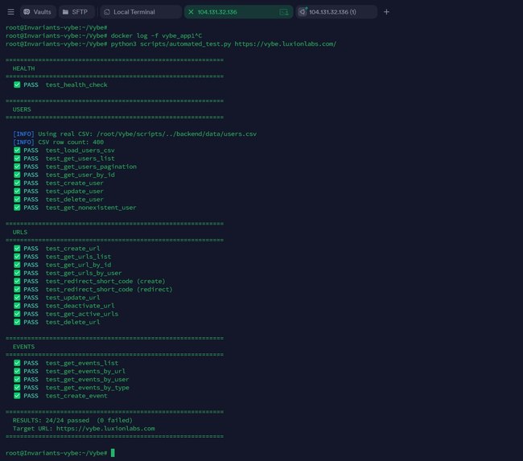Click the terminal icon in the active tab
The width and height of the screenshot is (523, 461).
(x=284, y=12)
